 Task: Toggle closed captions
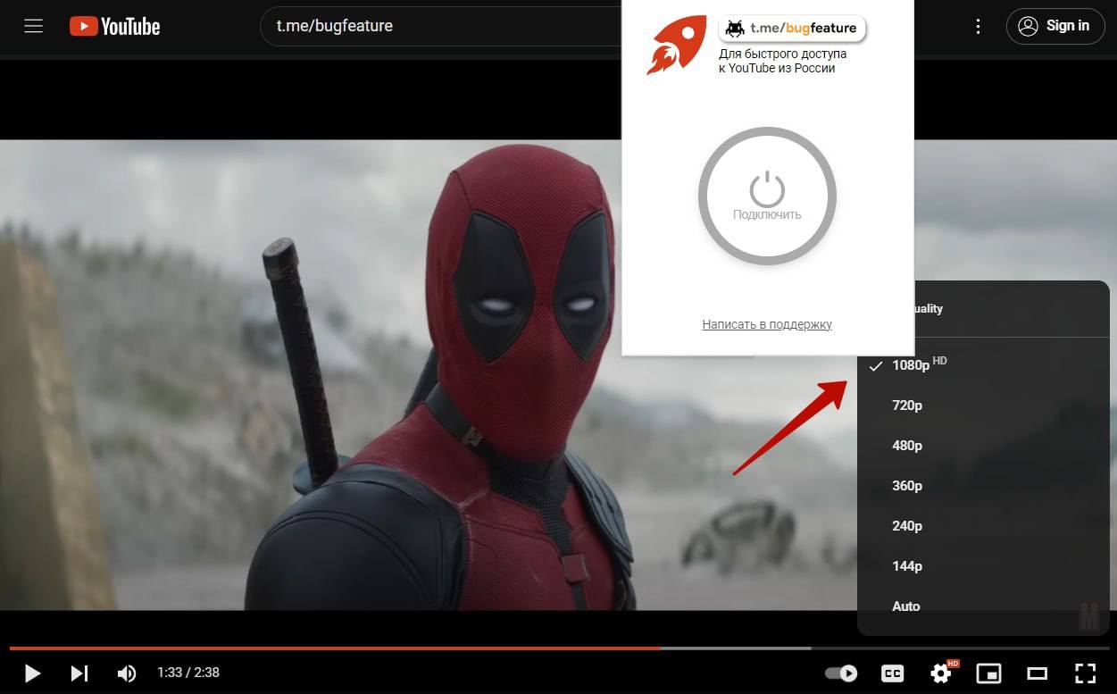pyautogui.click(x=892, y=673)
